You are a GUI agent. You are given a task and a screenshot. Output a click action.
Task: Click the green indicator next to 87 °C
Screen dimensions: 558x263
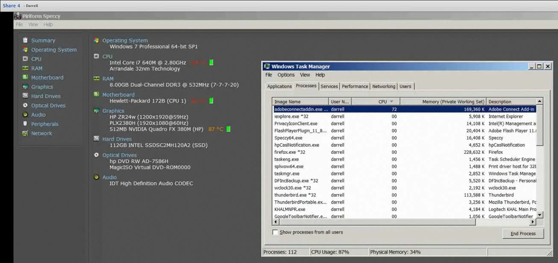pos(228,129)
